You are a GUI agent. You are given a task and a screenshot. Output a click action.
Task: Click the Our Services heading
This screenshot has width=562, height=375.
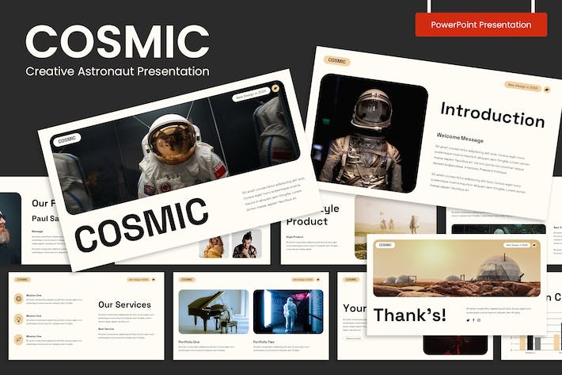pos(125,304)
